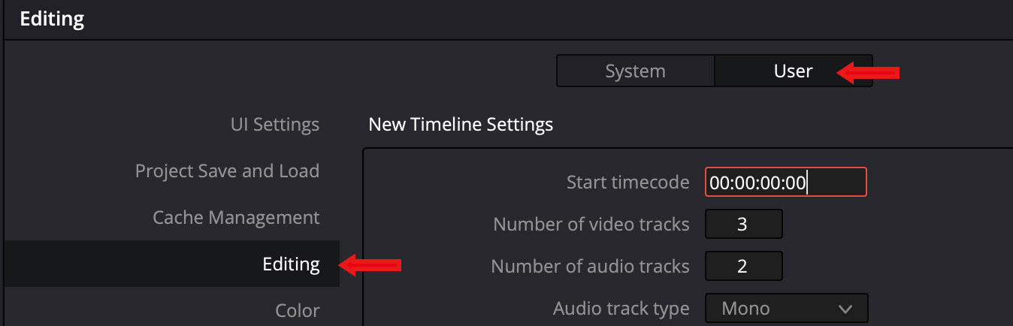
Task: Open UI Settings in the sidebar
Action: point(274,124)
